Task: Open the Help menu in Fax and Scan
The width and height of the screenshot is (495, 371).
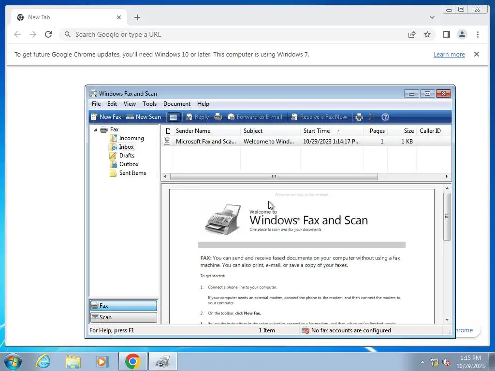Action: (x=204, y=104)
